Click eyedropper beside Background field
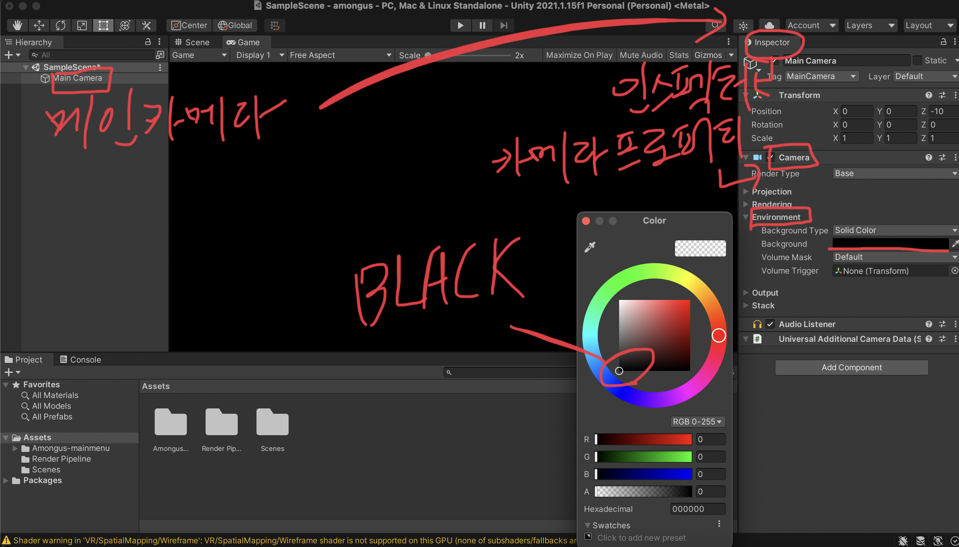Viewport: 959px width, 547px height. (955, 244)
